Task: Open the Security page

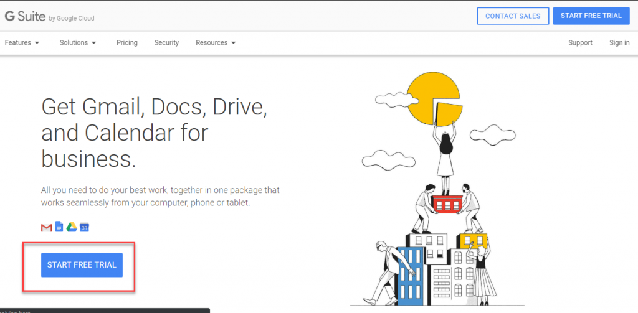Action: click(166, 43)
